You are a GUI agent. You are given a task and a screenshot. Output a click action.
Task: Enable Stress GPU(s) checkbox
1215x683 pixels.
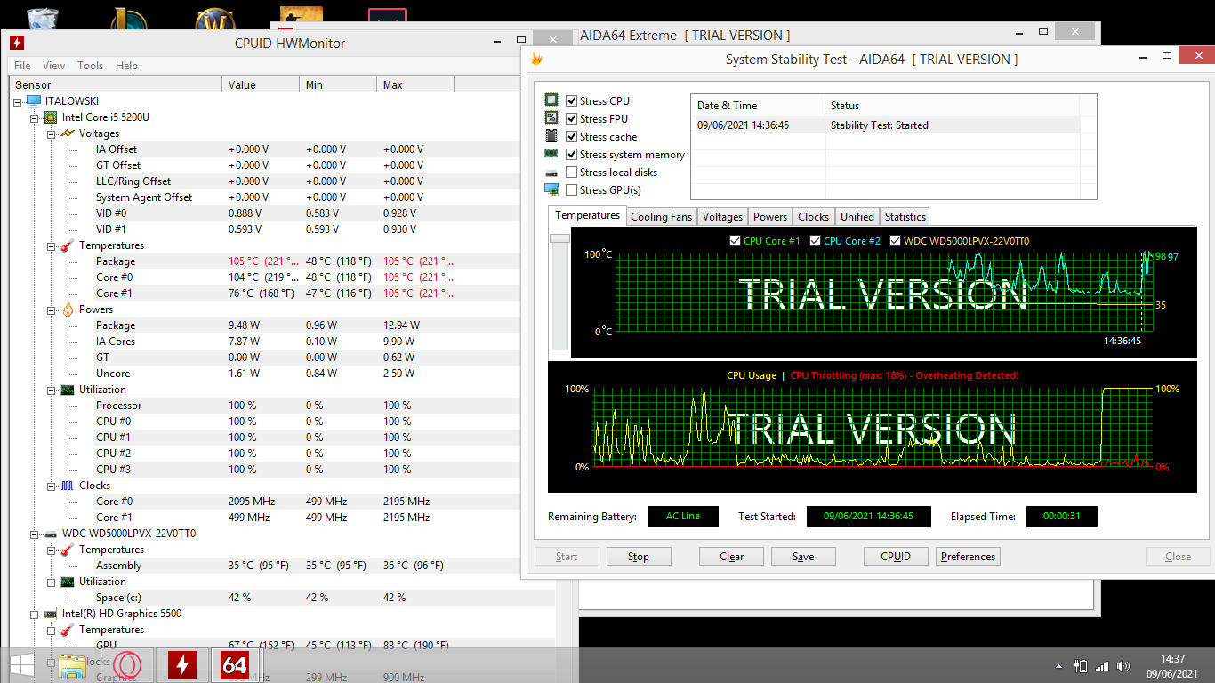(x=572, y=189)
